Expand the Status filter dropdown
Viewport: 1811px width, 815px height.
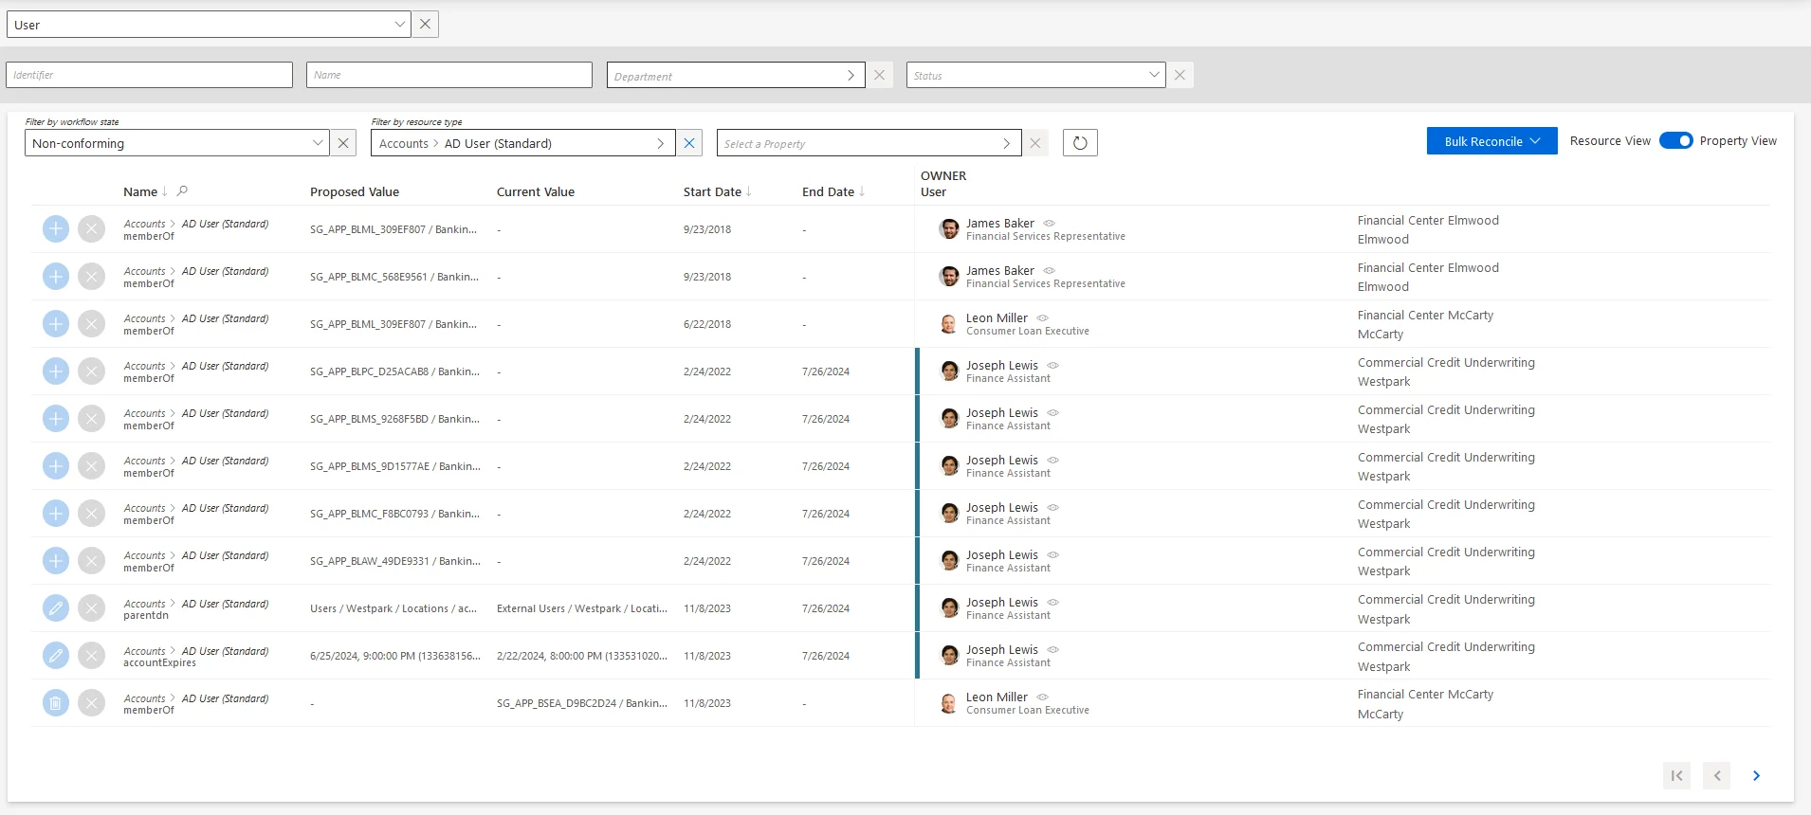pos(1036,75)
